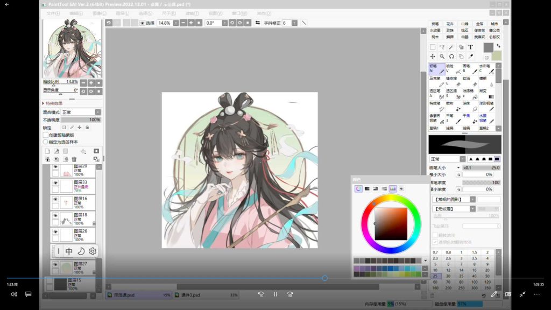Toggle visibility of layer 图层26

click(55, 232)
